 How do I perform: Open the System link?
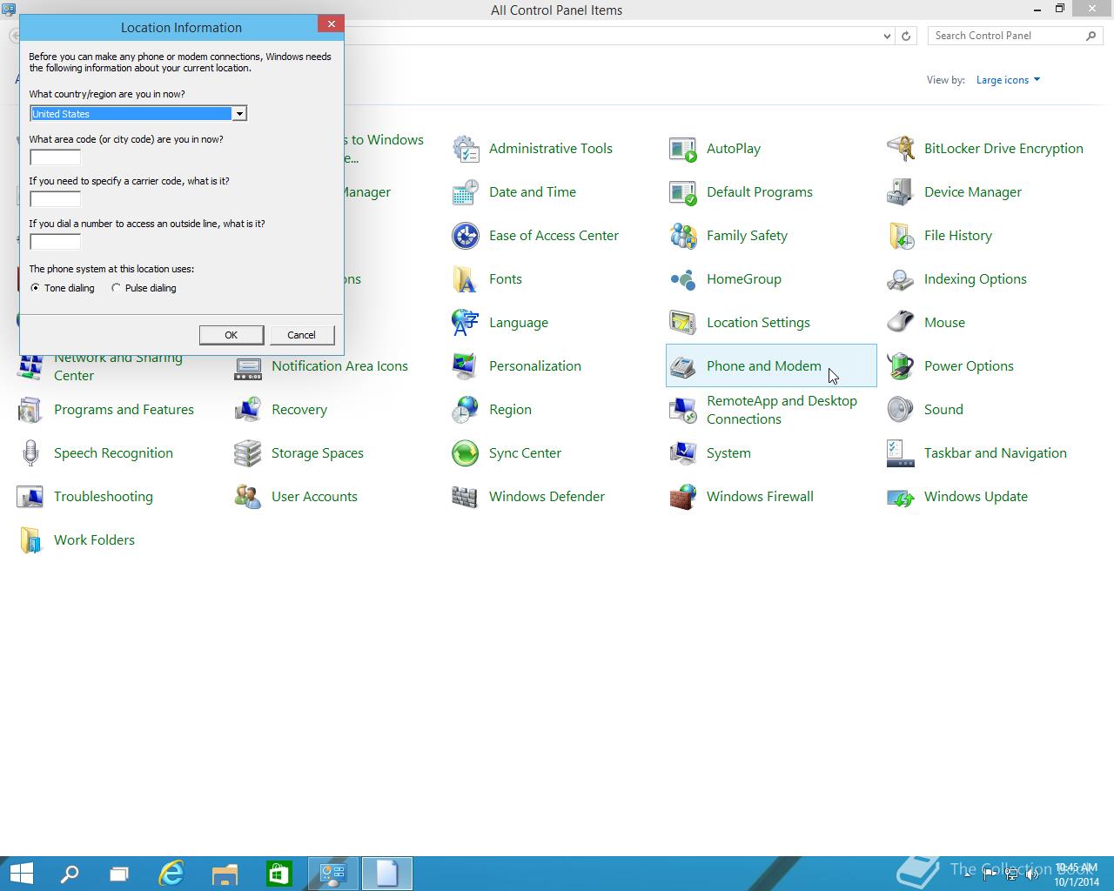click(728, 453)
